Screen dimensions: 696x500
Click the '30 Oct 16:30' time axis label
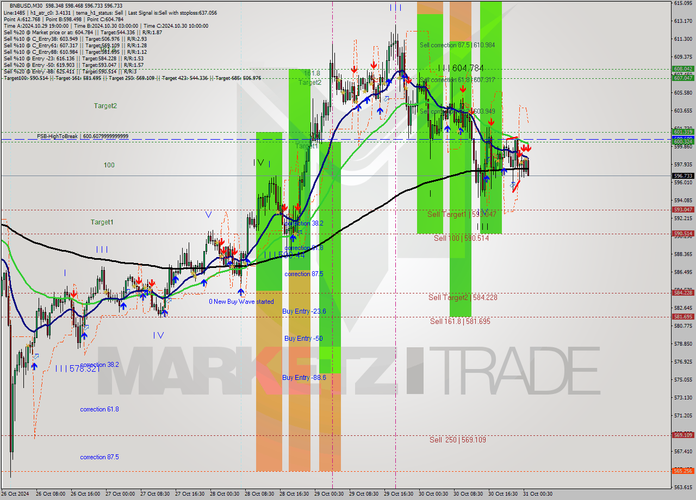[503, 494]
